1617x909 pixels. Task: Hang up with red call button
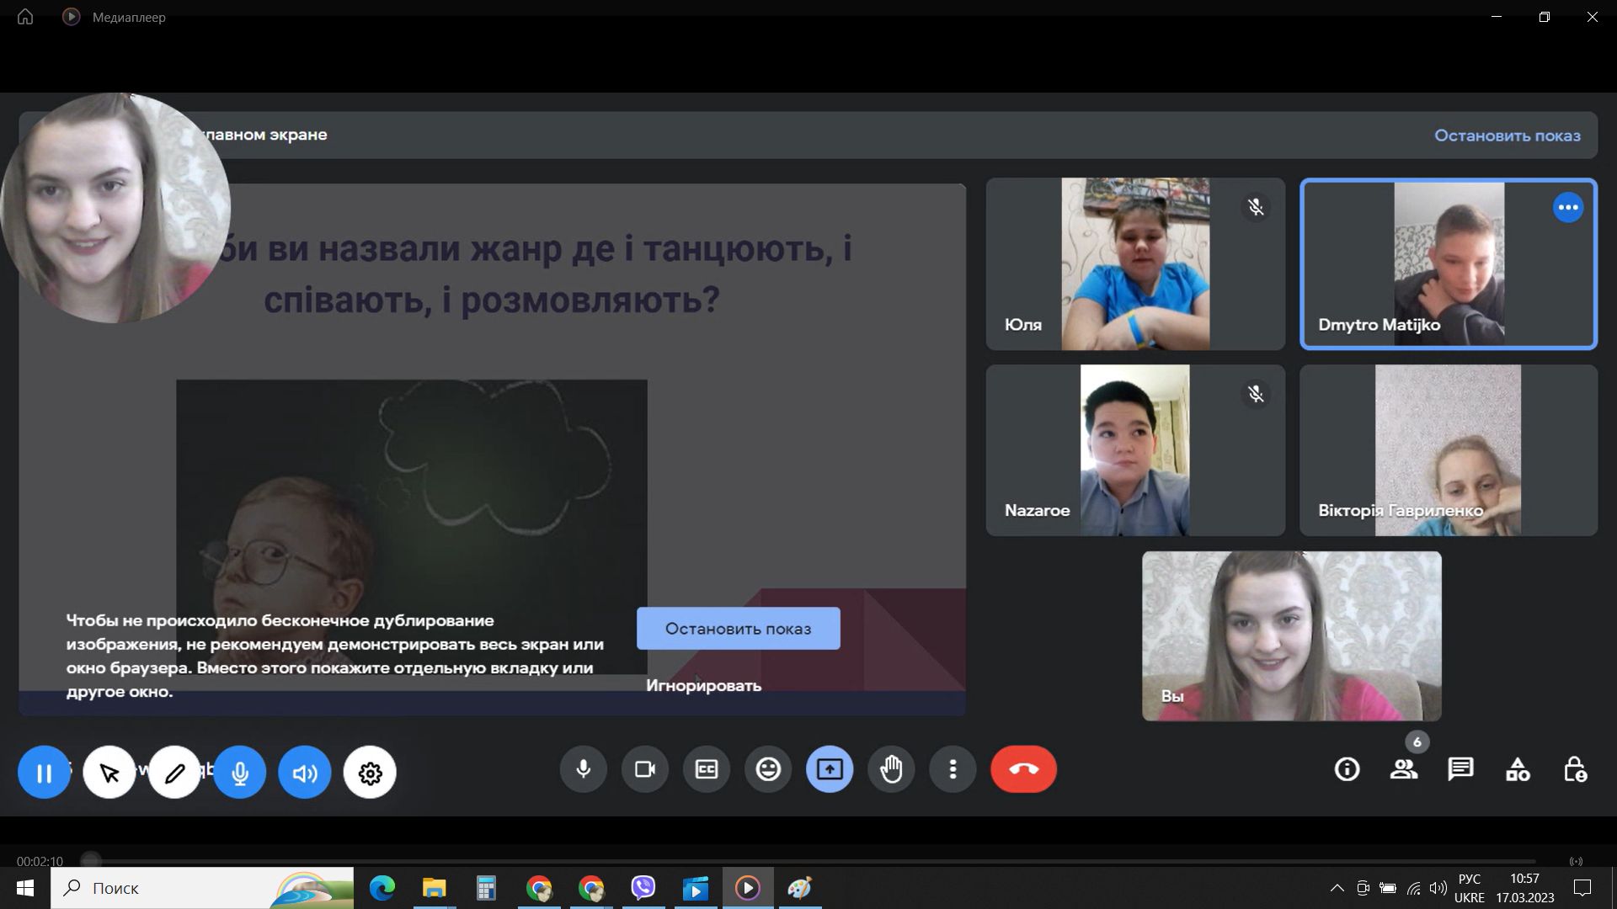tap(1023, 769)
